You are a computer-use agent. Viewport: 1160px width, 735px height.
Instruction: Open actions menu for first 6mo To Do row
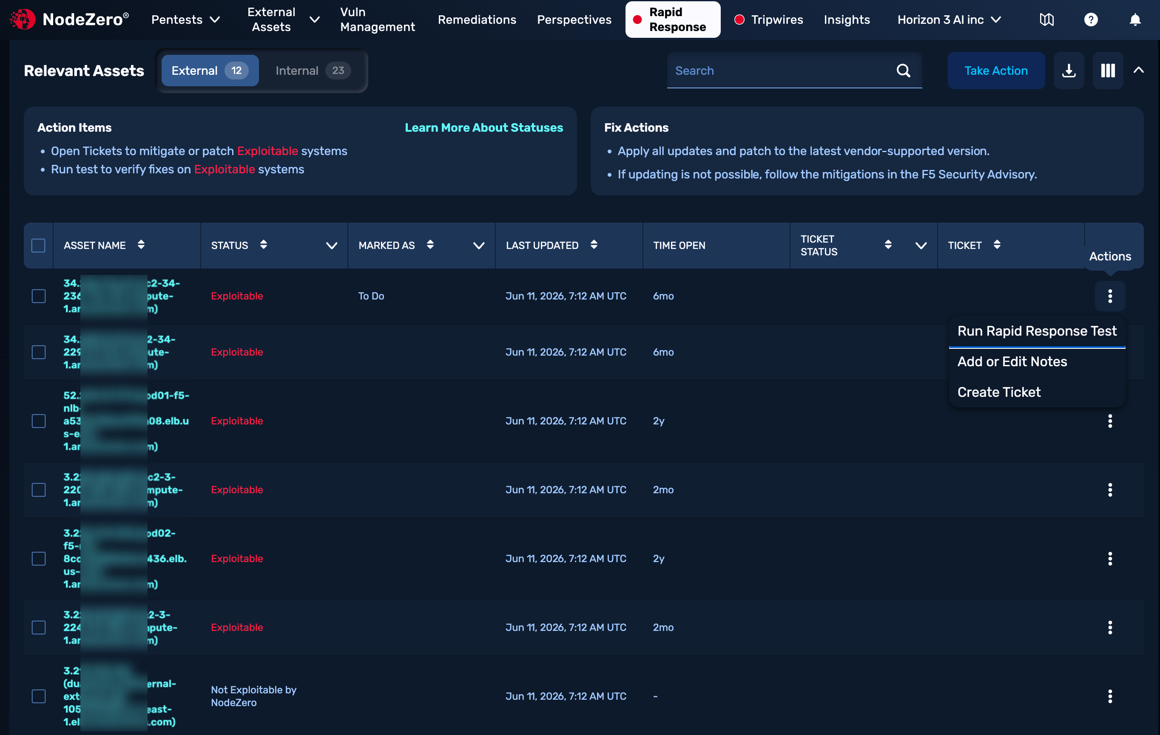pos(1109,296)
